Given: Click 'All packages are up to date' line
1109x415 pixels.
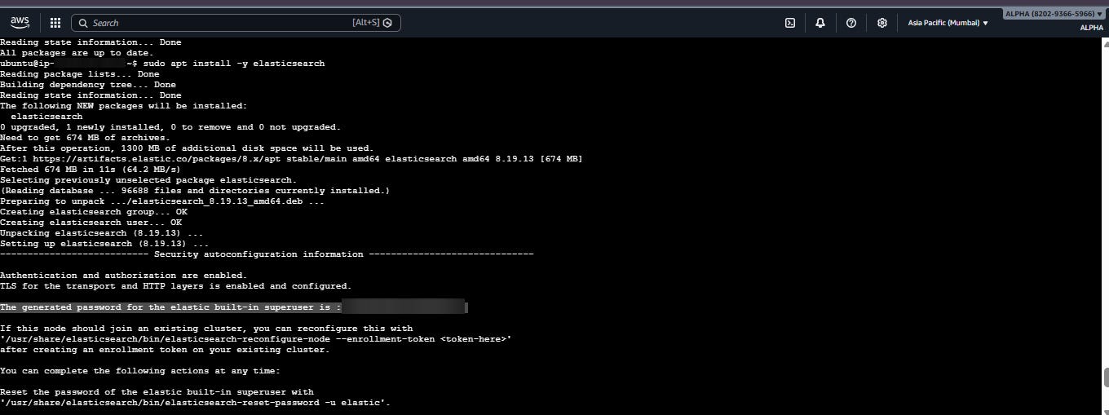Looking at the screenshot, I should 77,53.
